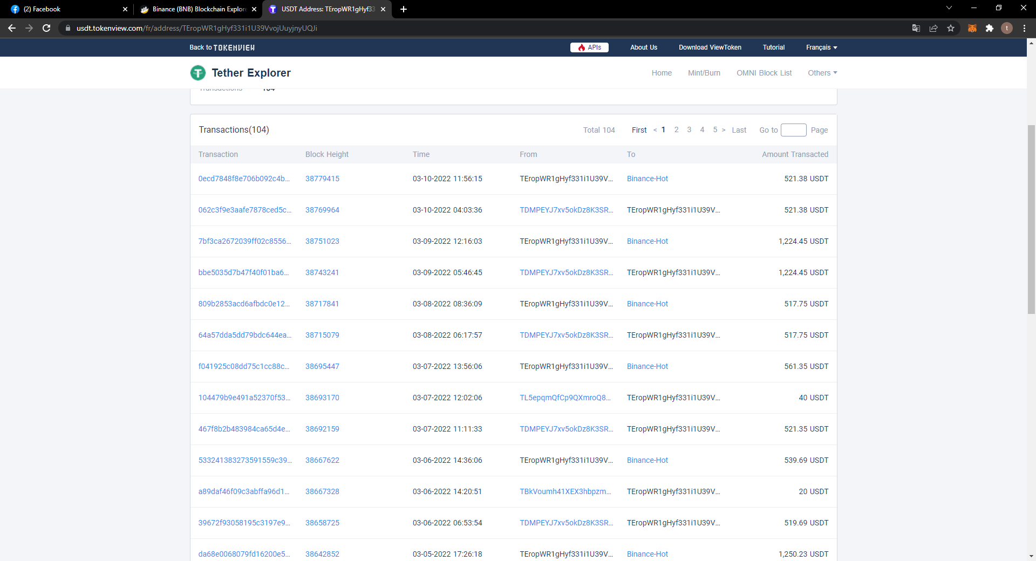The image size is (1036, 561).
Task: Open sender address TL5epqmQfCp9QXmroQ8...
Action: [x=565, y=398]
